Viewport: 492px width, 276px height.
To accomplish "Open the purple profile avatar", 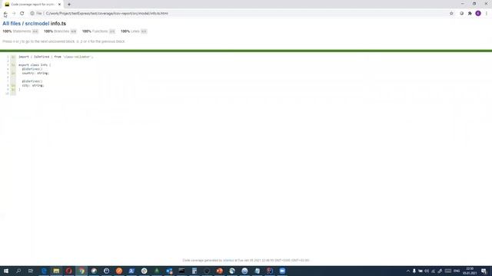I will click(x=478, y=14).
